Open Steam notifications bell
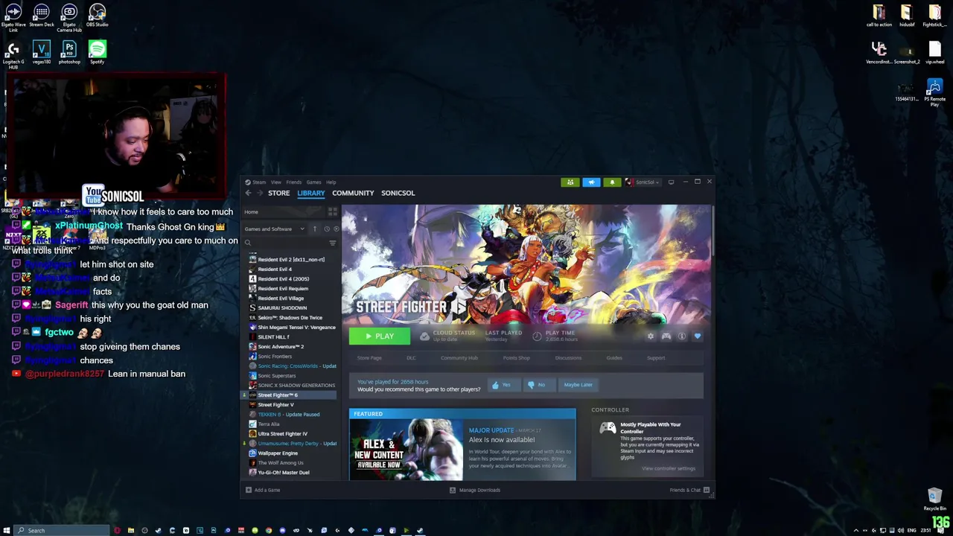Image resolution: width=953 pixels, height=536 pixels. click(x=612, y=182)
